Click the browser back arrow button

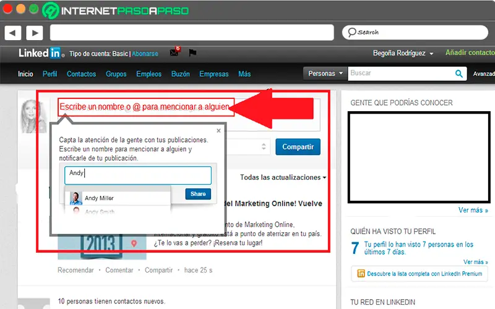(12, 33)
